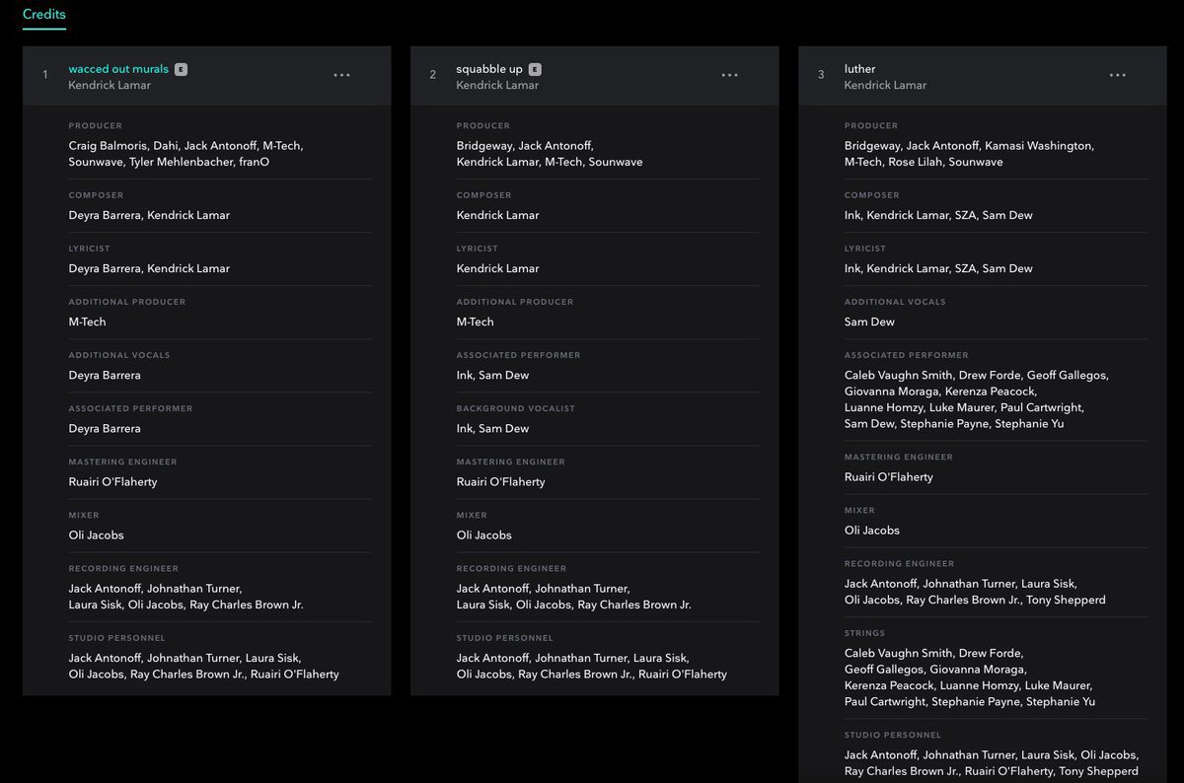Click 'Ruairi O'Flaherty' Mastering Engineer in track 1

pyautogui.click(x=112, y=481)
